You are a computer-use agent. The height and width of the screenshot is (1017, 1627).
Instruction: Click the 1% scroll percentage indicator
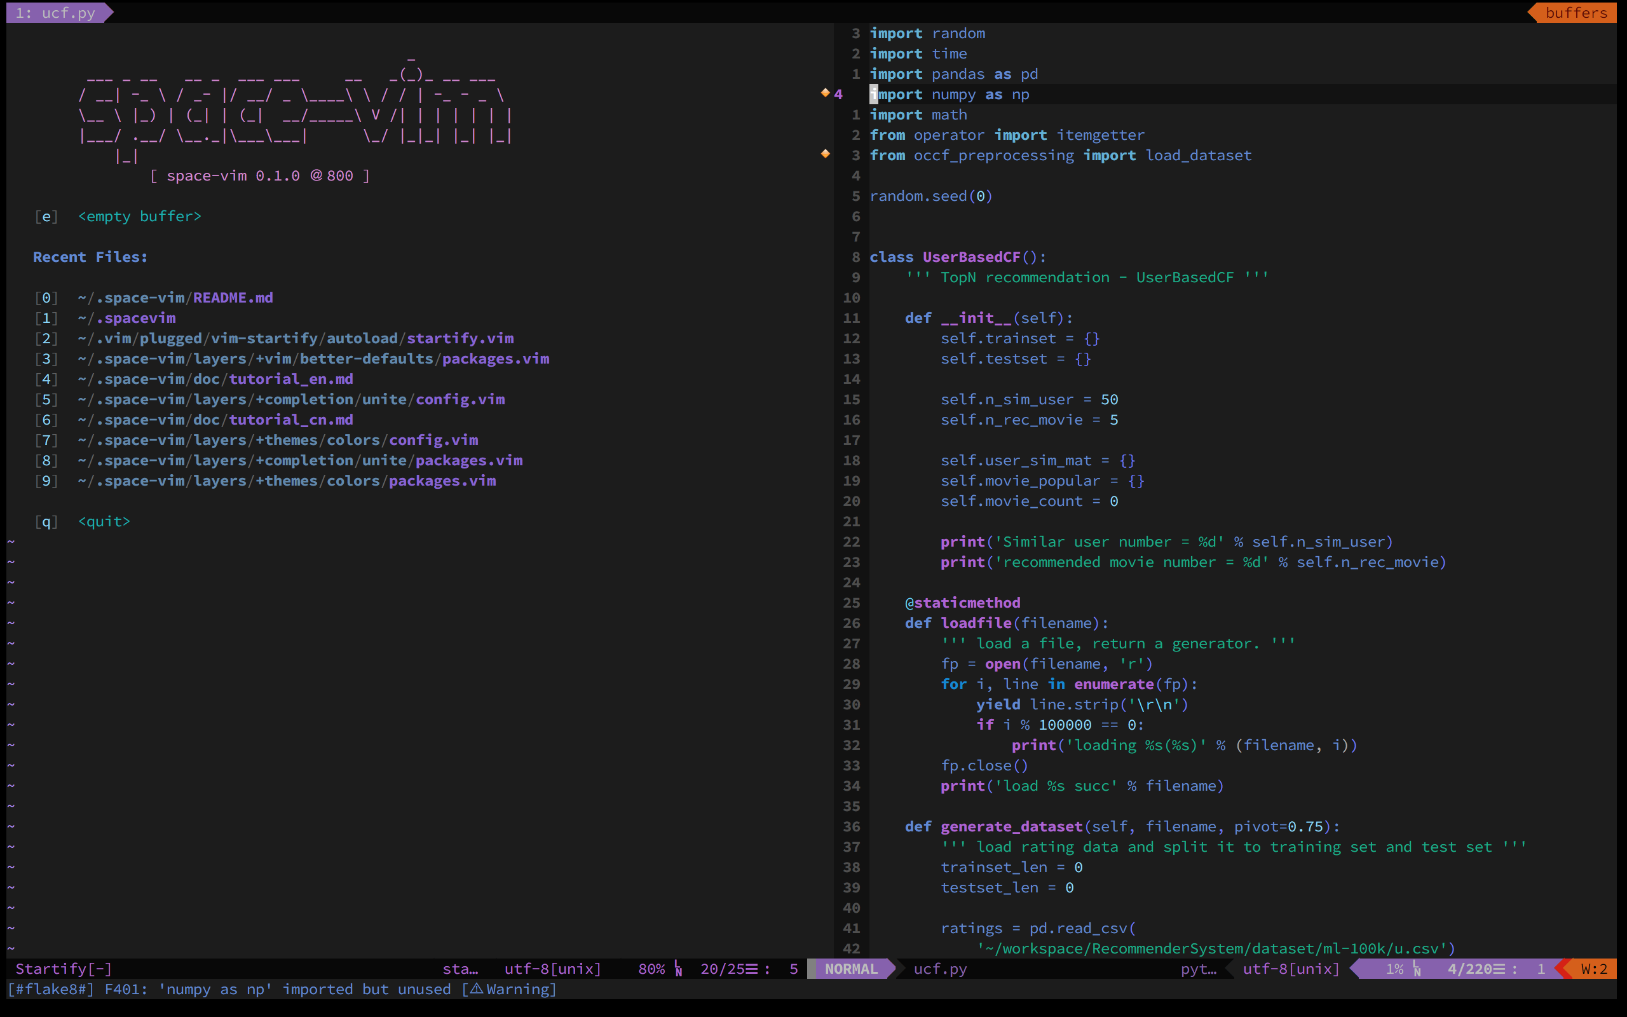(1394, 969)
